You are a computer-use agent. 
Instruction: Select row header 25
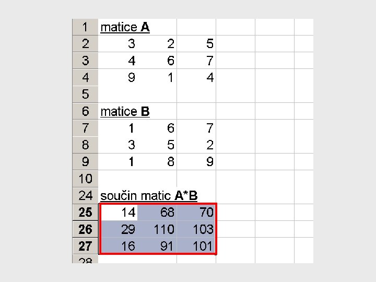[x=85, y=212]
